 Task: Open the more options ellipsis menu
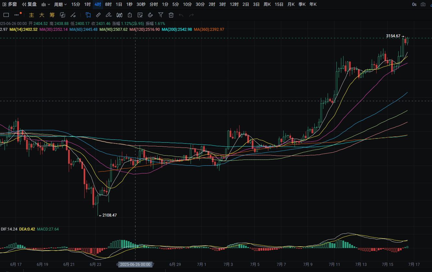pos(17,15)
